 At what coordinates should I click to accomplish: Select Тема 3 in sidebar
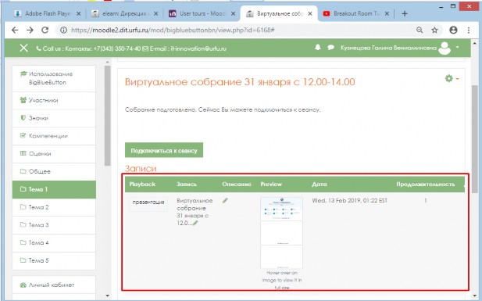point(54,225)
